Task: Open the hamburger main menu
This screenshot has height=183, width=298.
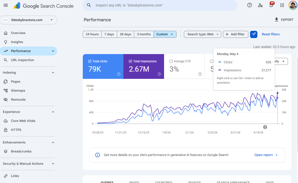Action: point(6,5)
